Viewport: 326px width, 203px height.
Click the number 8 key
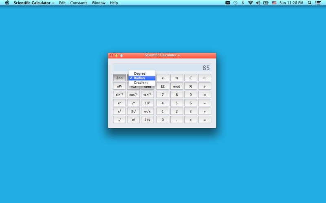176,95
